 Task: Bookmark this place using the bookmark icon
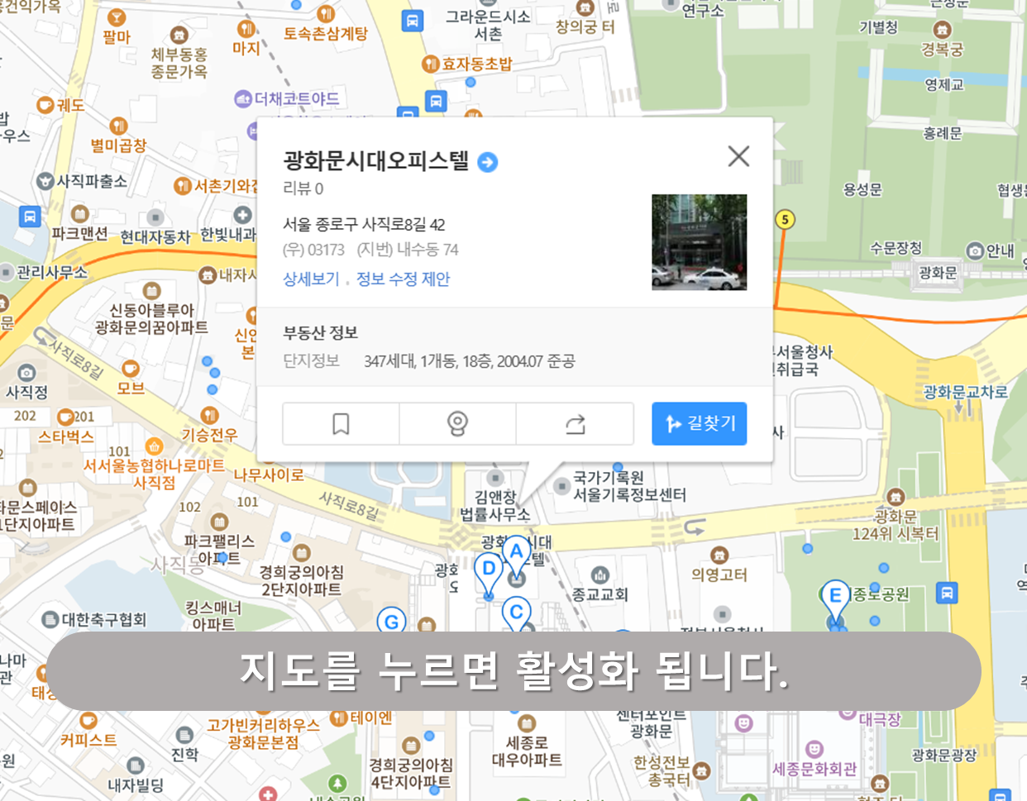tap(340, 423)
